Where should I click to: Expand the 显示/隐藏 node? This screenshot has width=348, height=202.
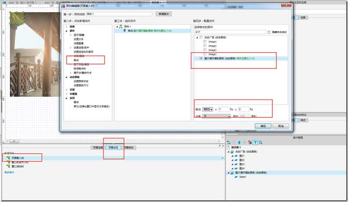pos(71,35)
